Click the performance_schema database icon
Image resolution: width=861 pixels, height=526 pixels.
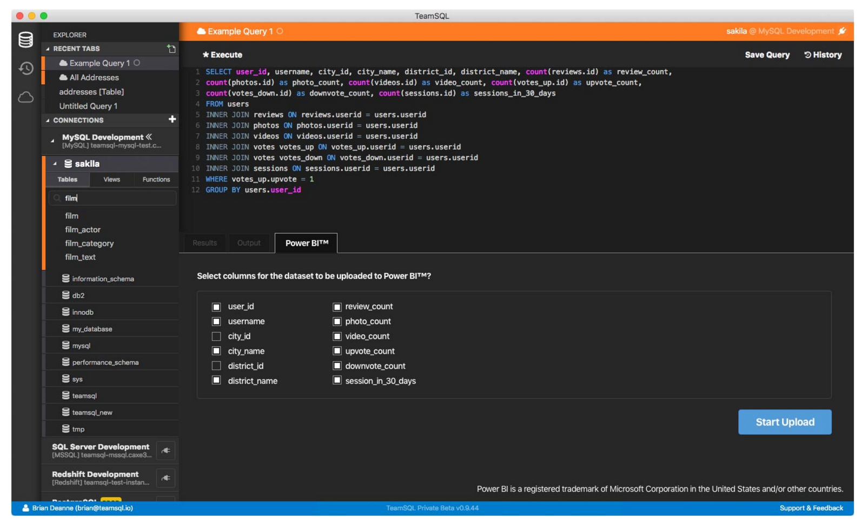[x=65, y=362]
